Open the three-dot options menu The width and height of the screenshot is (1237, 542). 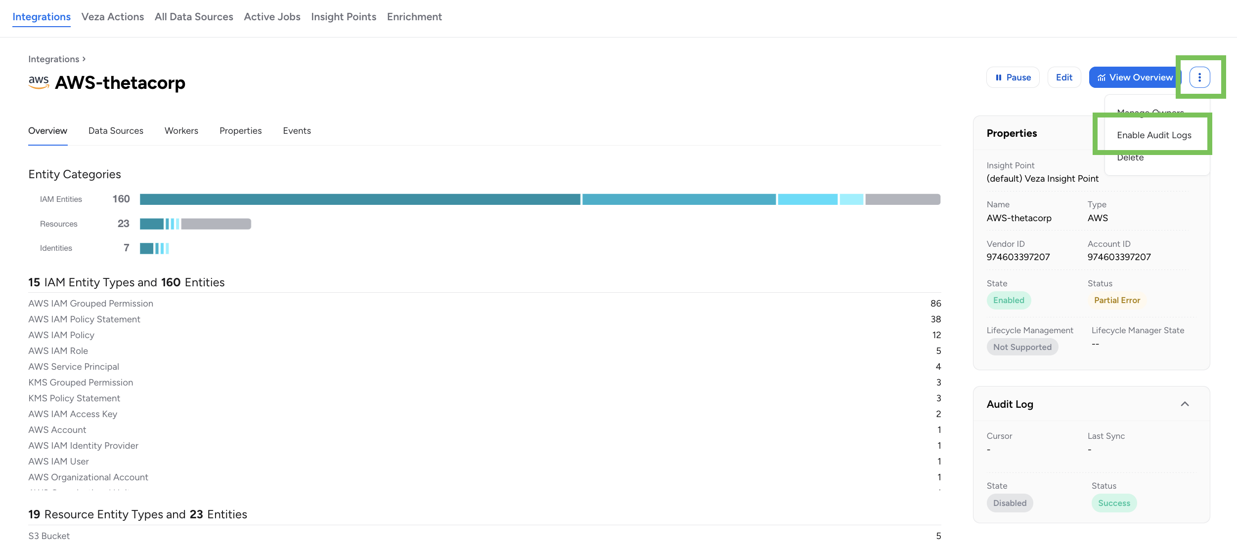click(1200, 77)
